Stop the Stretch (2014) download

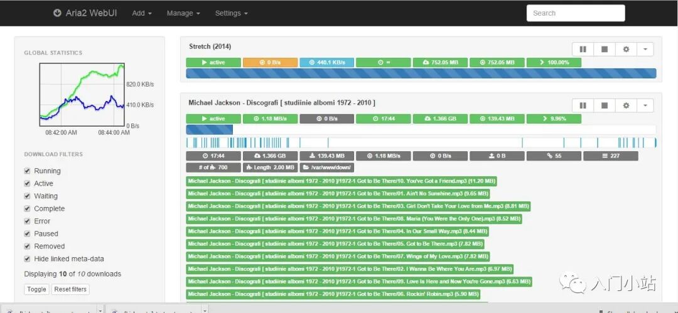605,50
